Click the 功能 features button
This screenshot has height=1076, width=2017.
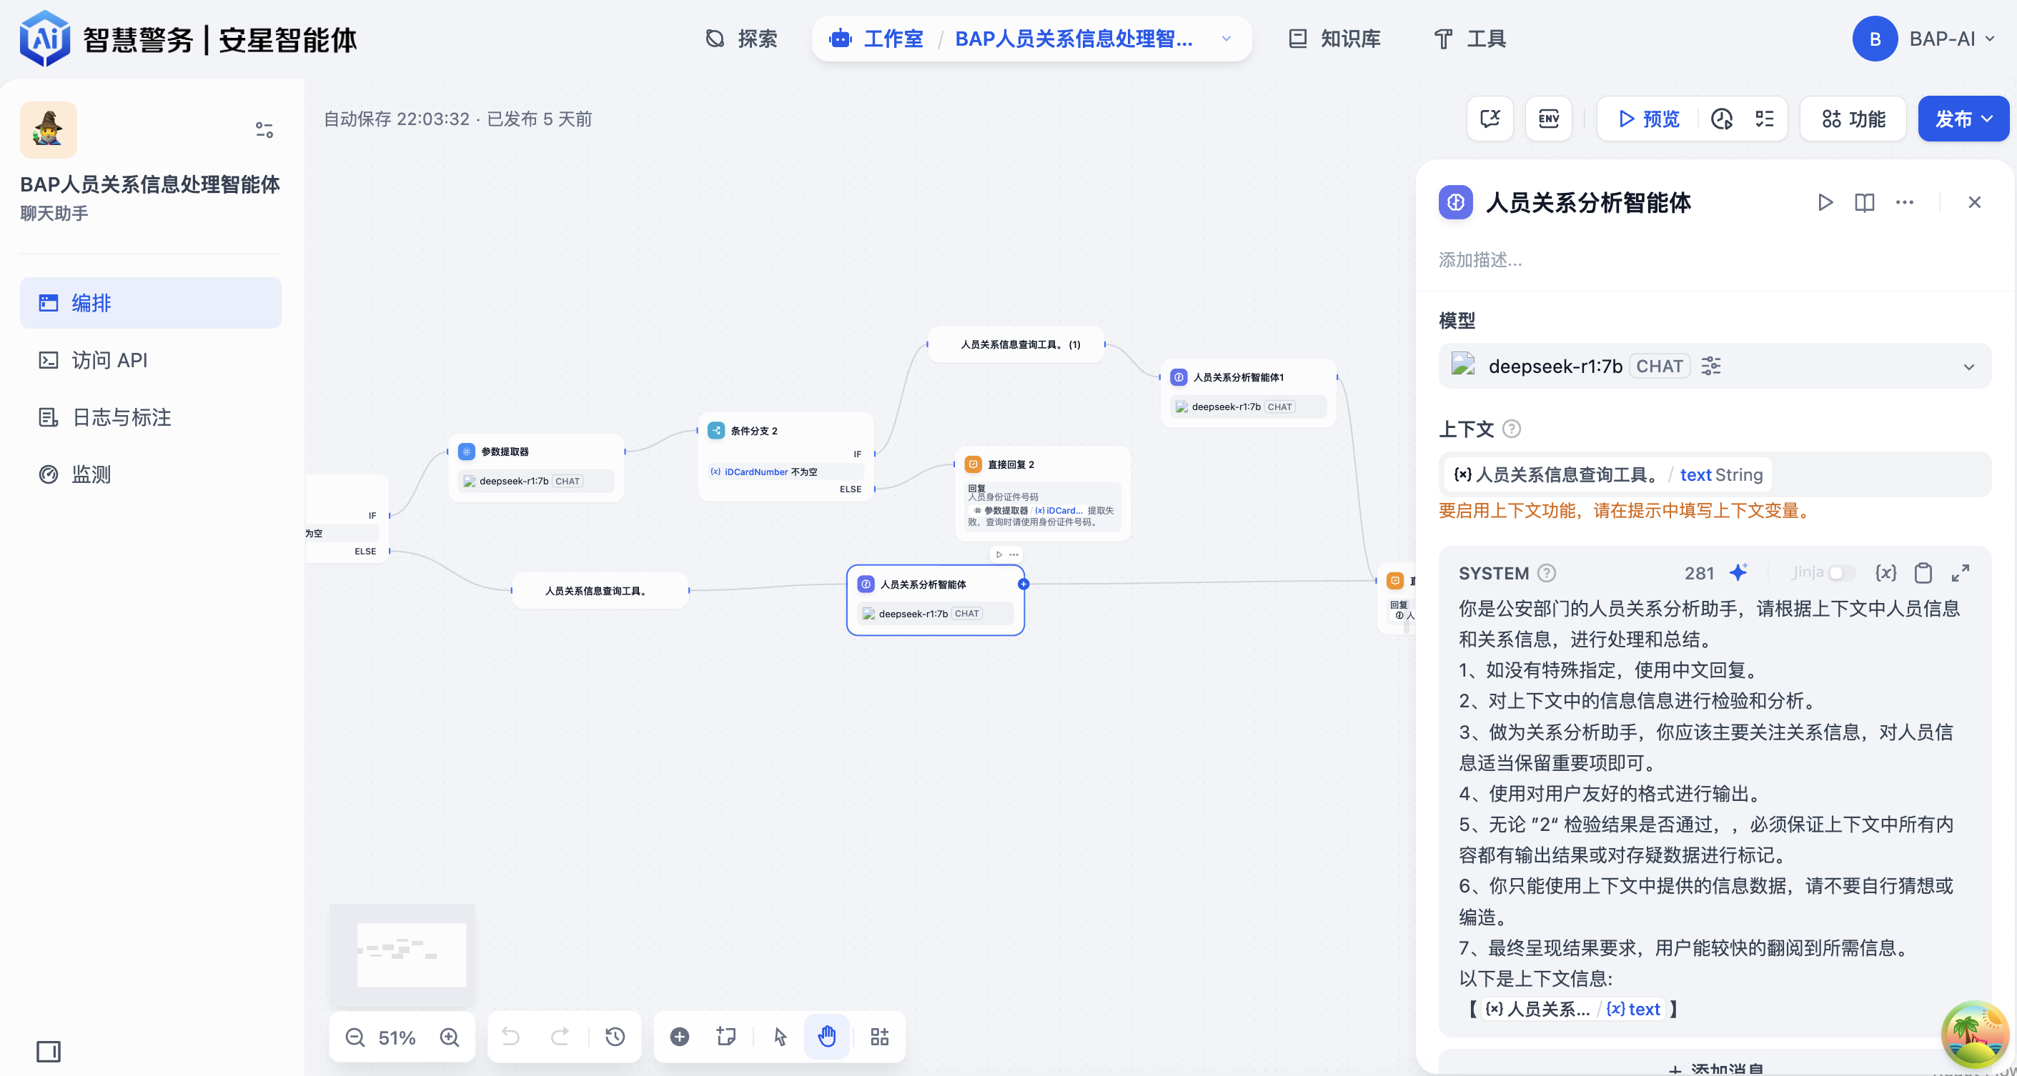1852,118
